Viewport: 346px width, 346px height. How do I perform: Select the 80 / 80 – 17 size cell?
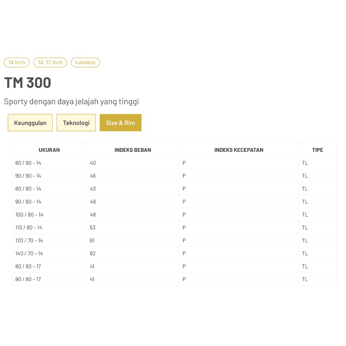[28, 266]
